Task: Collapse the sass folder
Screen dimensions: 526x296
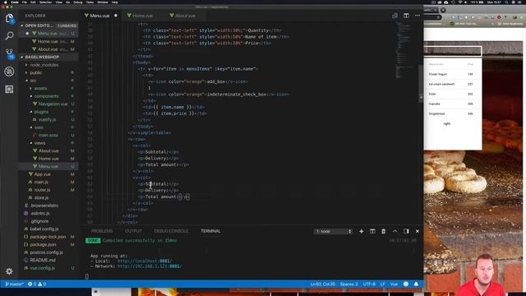Action: point(39,127)
